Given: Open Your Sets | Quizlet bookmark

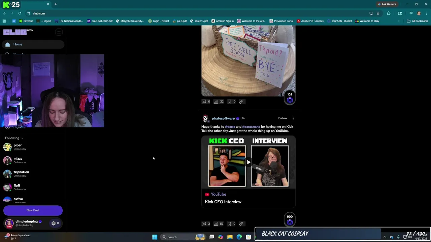Looking at the screenshot, I should click(x=339, y=21).
